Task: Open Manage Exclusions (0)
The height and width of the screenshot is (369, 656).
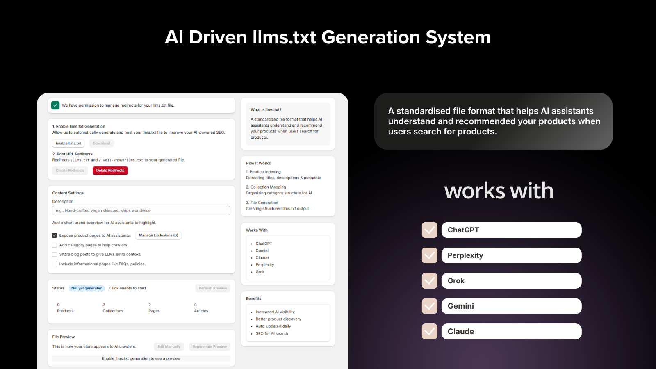Action: [x=158, y=235]
